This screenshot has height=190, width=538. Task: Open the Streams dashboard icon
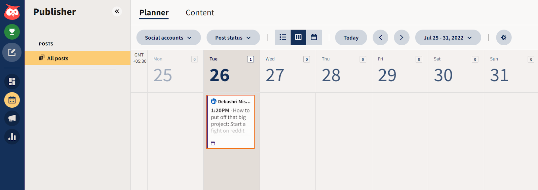[12, 82]
